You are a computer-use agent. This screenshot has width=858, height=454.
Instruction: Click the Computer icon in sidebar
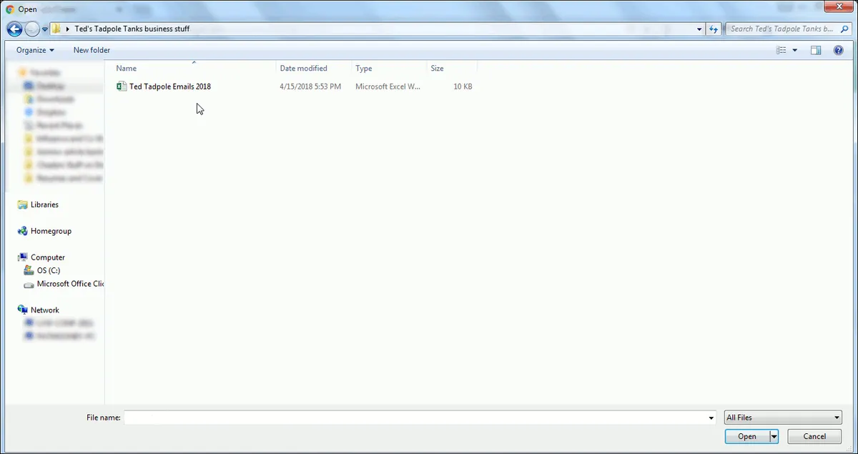(x=23, y=257)
